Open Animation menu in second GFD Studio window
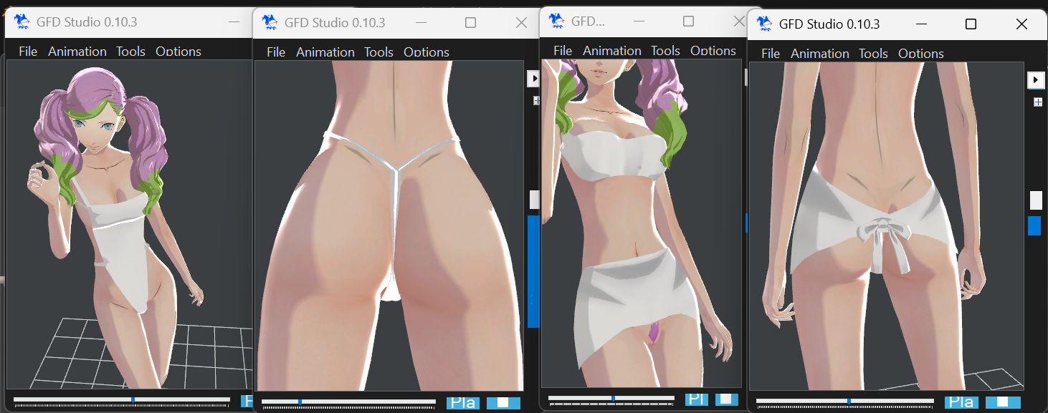 tap(325, 52)
